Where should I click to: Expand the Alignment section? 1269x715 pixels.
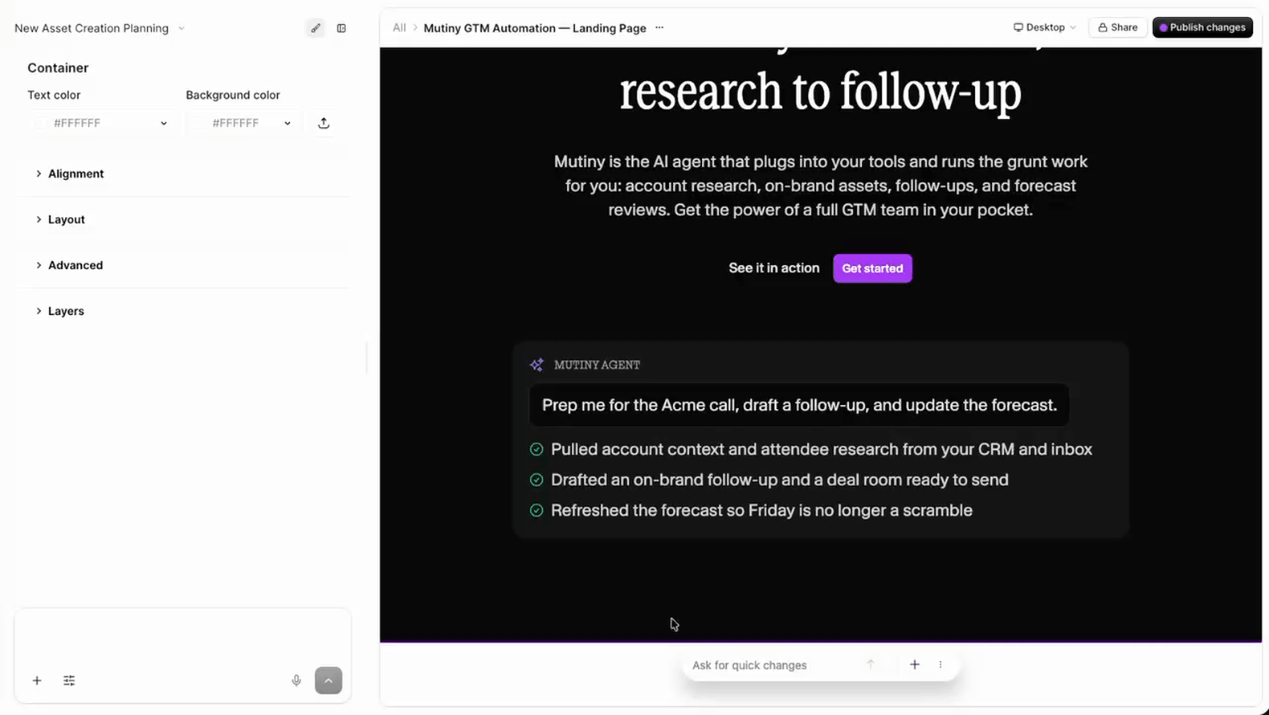click(69, 174)
